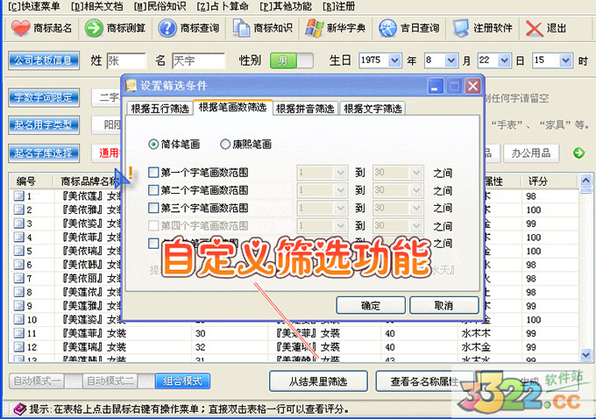The width and height of the screenshot is (596, 419).
Task: Open first character maximum stroke dropdown
Action: 416,173
